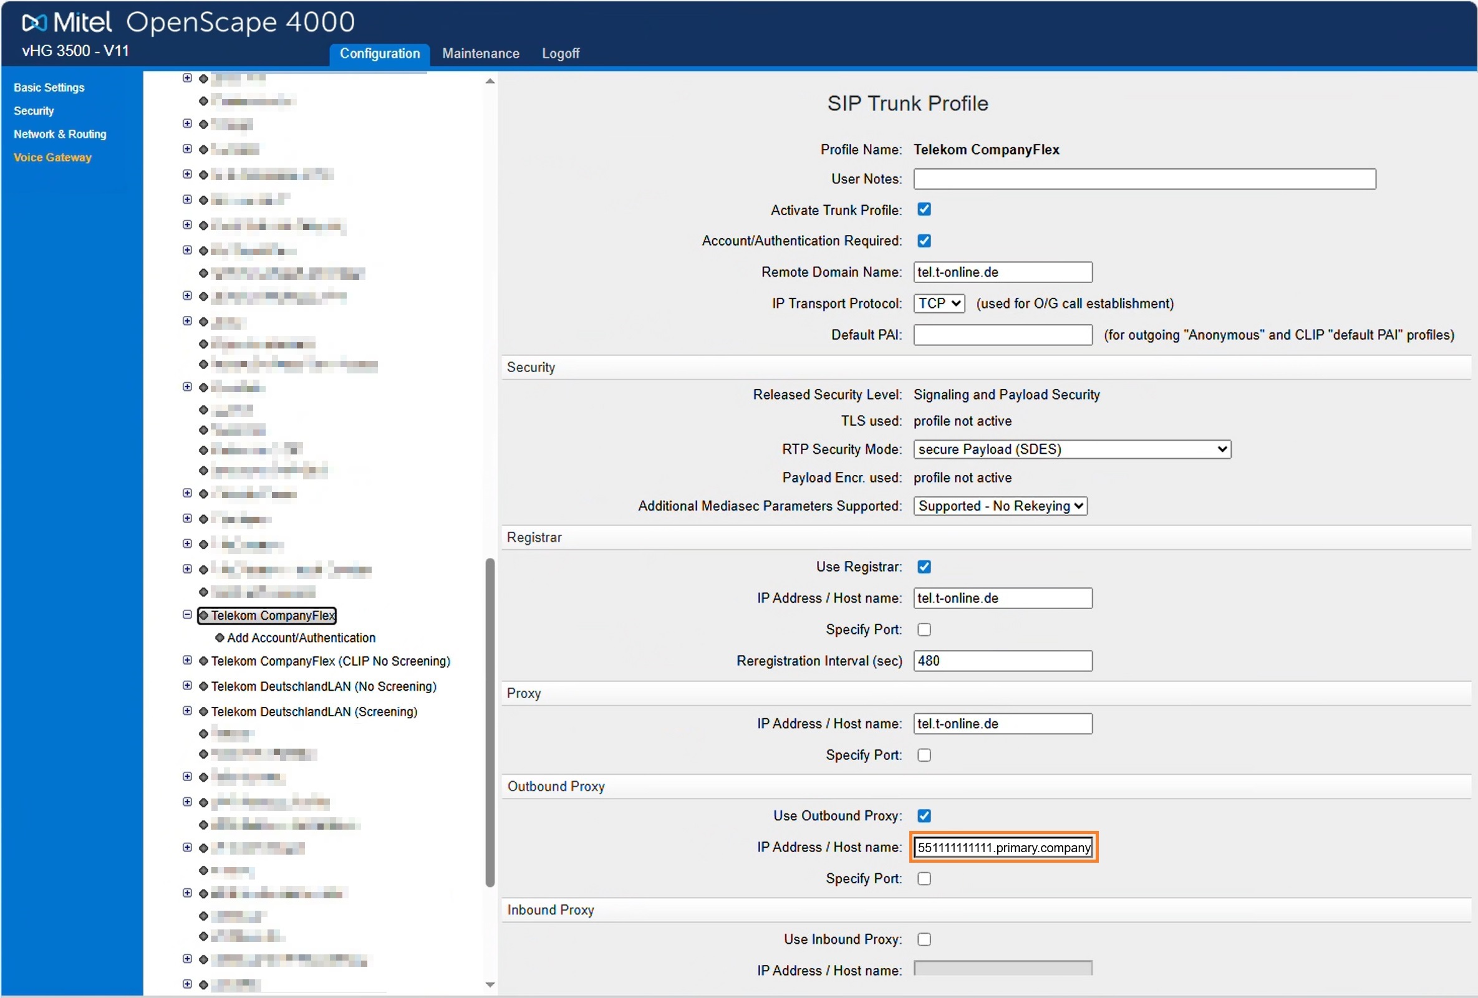Open RTP Security Mode dropdown
Viewport: 1478px width, 998px height.
1072,449
